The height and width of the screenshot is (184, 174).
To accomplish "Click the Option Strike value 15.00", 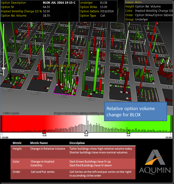I will (103, 7).
